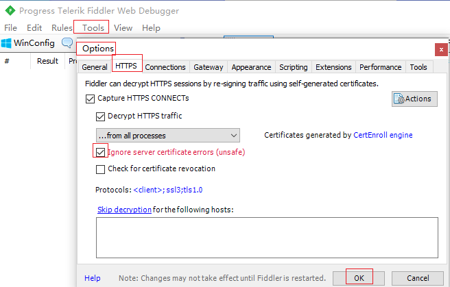The height and width of the screenshot is (287, 450).
Task: Open the File menu
Action: 10,28
